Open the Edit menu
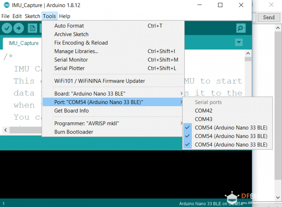This screenshot has width=282, height=207. pos(17,16)
